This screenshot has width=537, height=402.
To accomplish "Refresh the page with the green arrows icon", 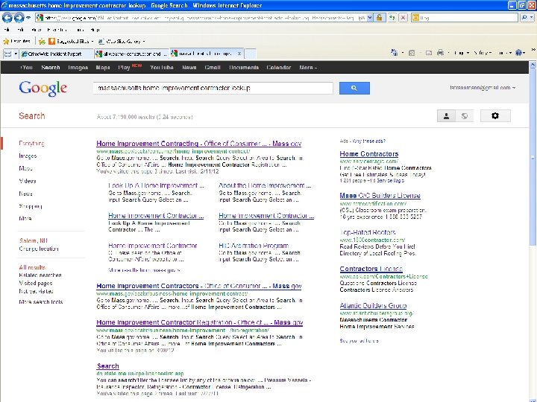I will point(392,17).
